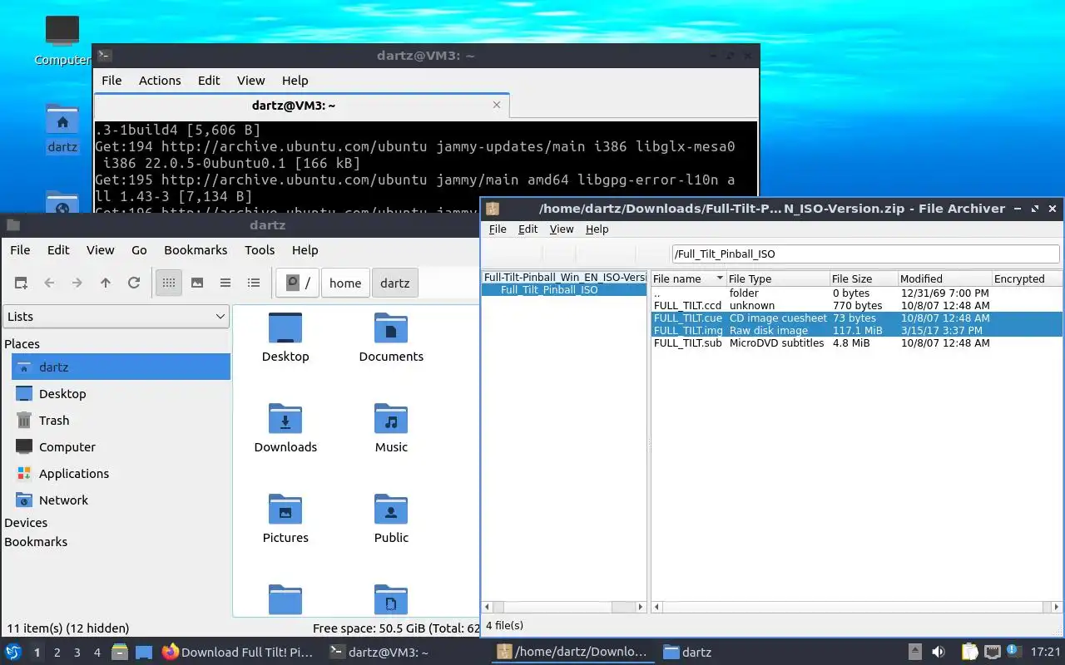Open Tools menu in file manager

pyautogui.click(x=260, y=249)
